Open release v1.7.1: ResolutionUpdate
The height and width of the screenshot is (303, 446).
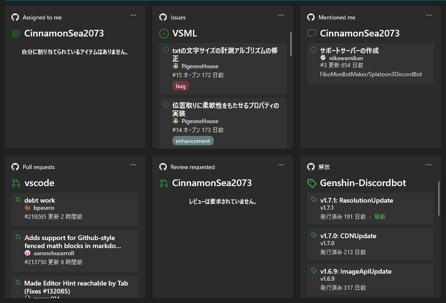point(371,209)
